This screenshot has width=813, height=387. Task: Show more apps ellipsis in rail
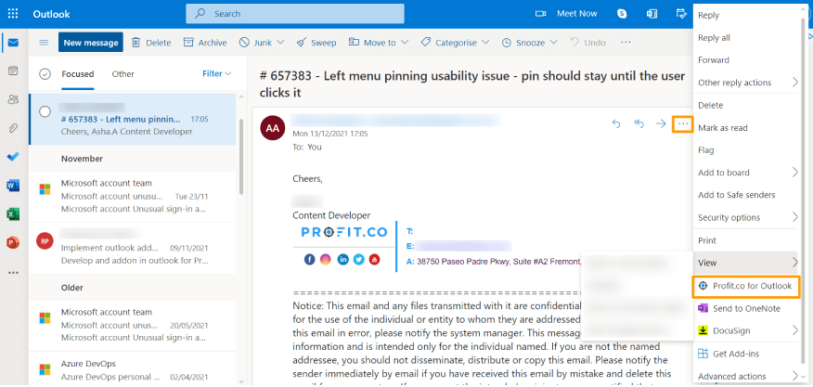coord(13,272)
